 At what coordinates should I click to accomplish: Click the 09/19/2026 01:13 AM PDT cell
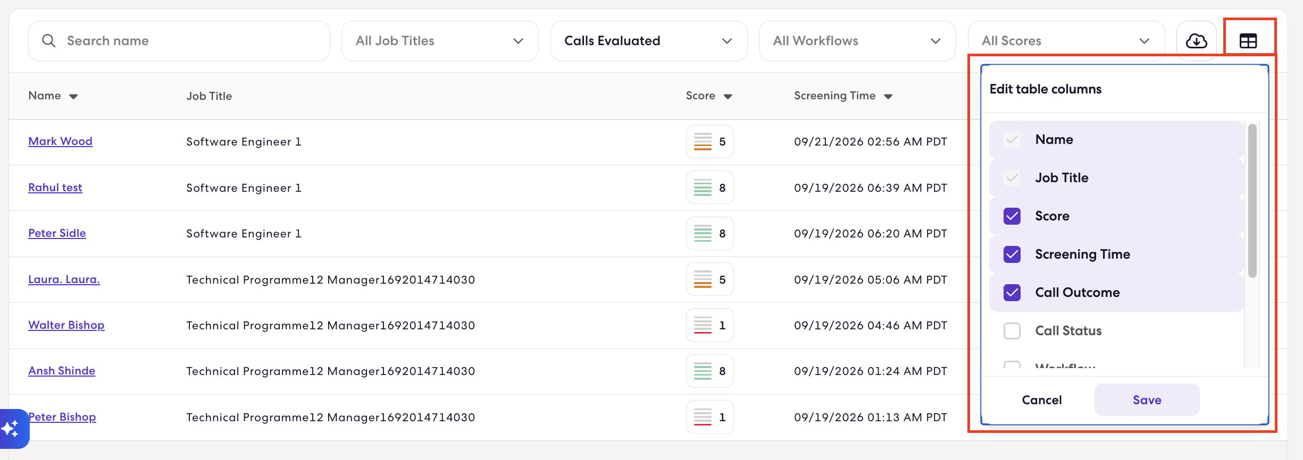871,418
